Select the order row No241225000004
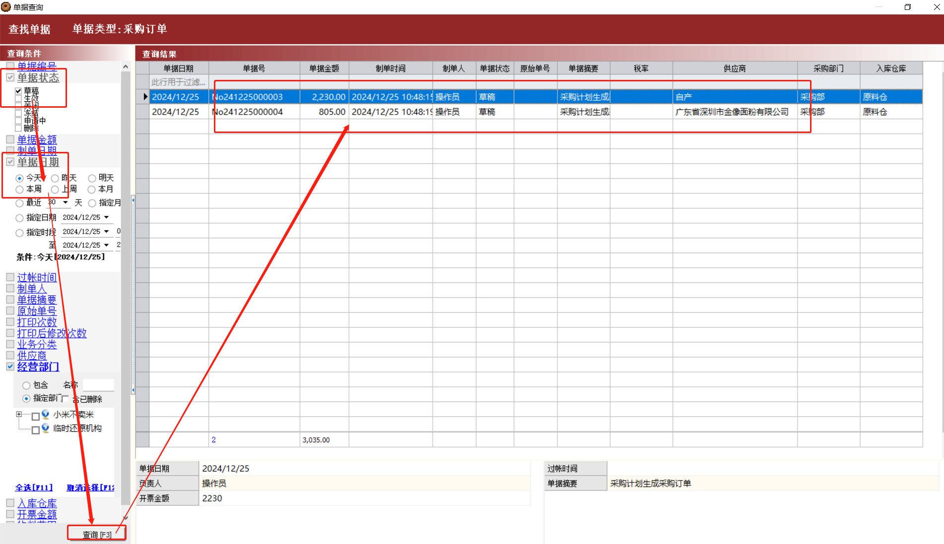Image resolution: width=944 pixels, height=544 pixels. click(536, 112)
